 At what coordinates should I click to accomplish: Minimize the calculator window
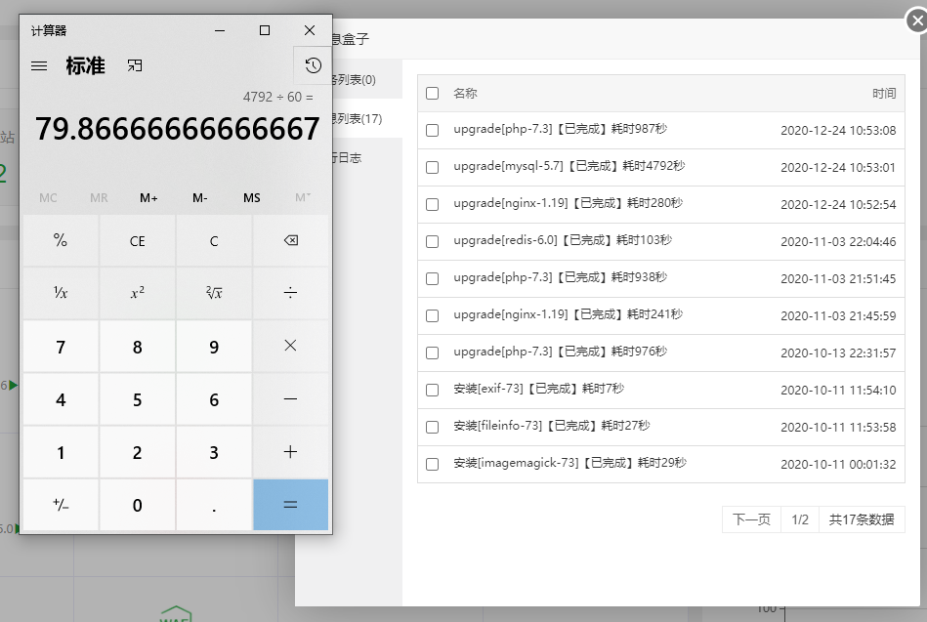click(220, 30)
